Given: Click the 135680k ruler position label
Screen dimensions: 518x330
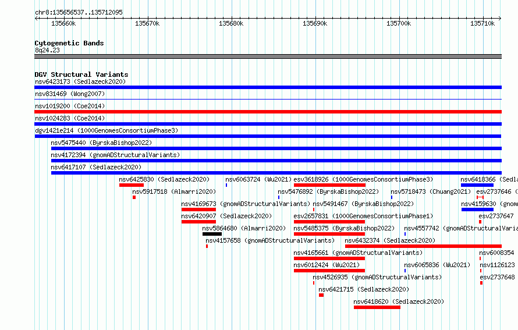Looking at the screenshot, I should point(231,23).
